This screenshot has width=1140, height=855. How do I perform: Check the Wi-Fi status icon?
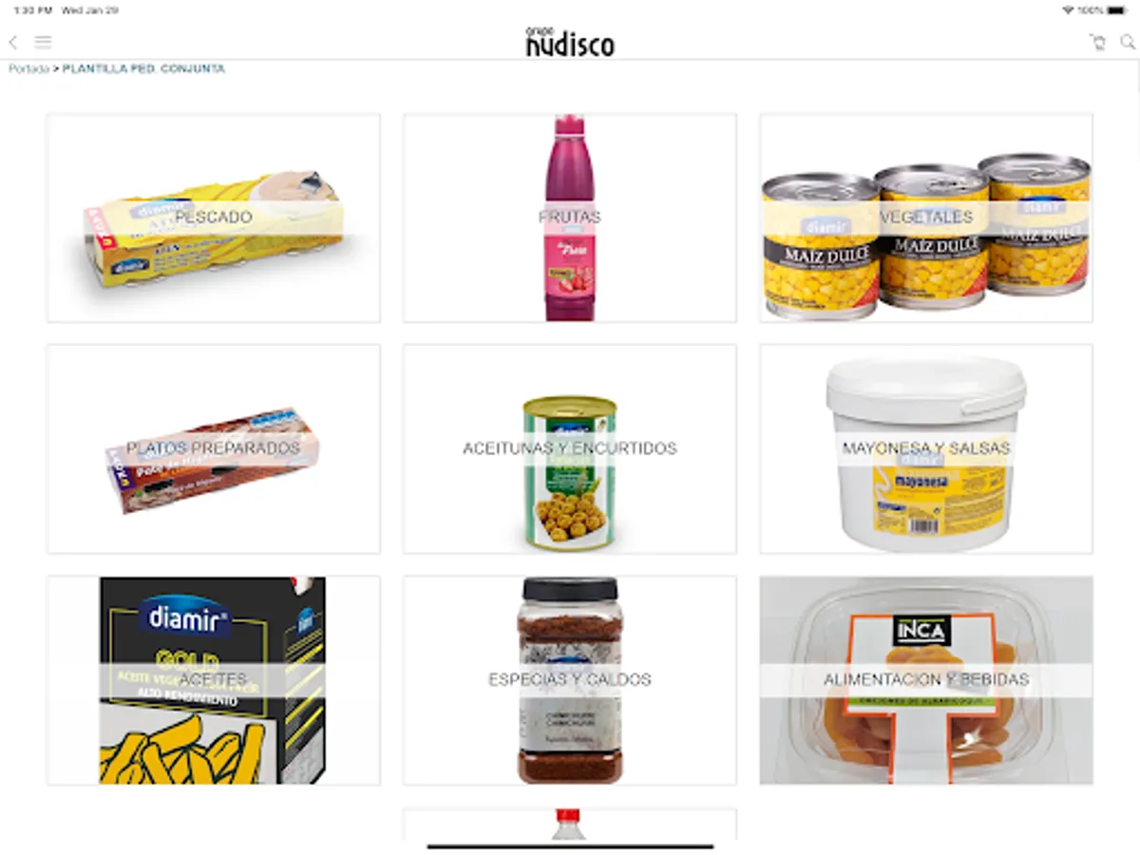(x=1069, y=9)
